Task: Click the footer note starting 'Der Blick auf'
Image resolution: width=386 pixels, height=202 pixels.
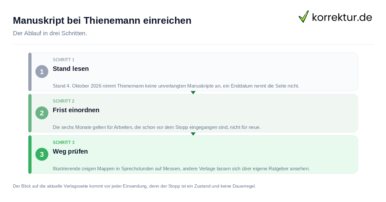Action: point(134,186)
